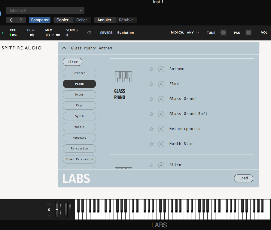The height and width of the screenshot is (230, 271).
Task: Open the Manuel preset dropdown
Action: 45,10
